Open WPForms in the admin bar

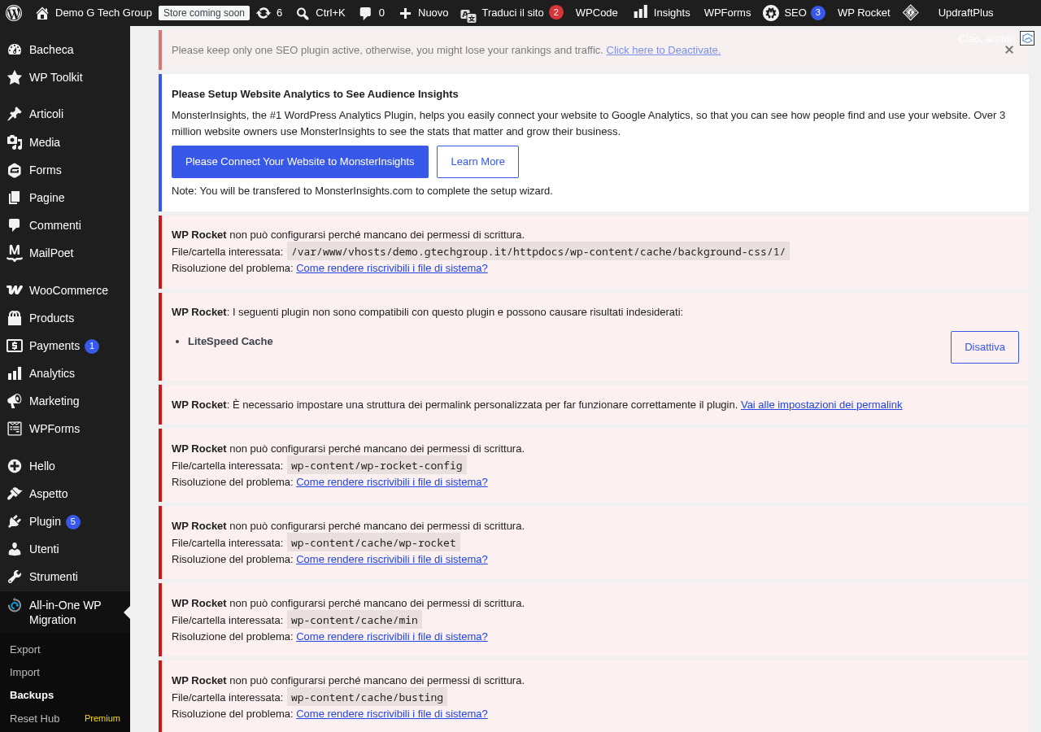(x=727, y=13)
